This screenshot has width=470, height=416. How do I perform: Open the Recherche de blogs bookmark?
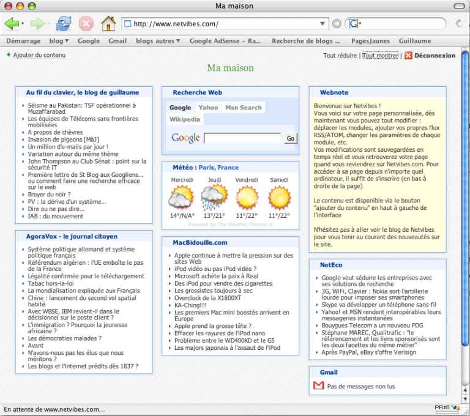point(306,41)
